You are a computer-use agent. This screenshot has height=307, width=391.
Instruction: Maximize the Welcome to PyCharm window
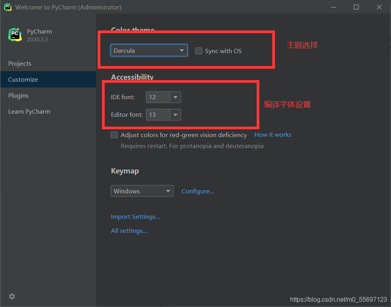[356, 7]
